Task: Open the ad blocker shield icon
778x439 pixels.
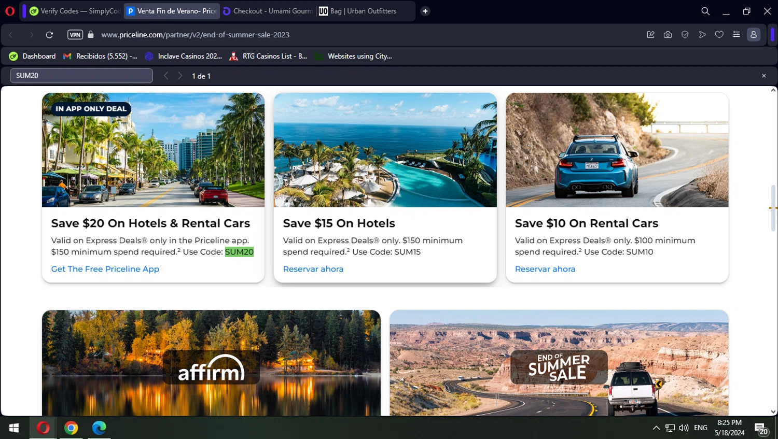Action: coord(685,35)
